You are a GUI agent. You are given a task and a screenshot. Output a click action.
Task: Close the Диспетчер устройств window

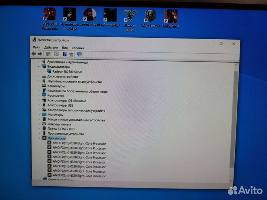(x=234, y=44)
